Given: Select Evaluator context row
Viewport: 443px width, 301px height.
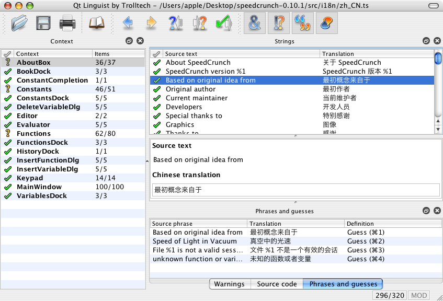Looking at the screenshot, I should point(73,125).
